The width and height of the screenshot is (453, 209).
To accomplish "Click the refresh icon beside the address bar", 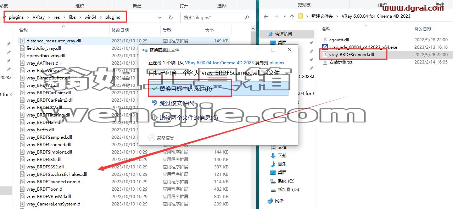I will (x=170, y=17).
